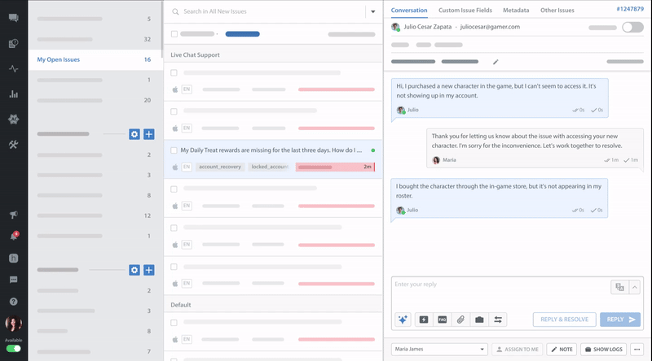Toggle the switch next to customer email

tap(632, 27)
